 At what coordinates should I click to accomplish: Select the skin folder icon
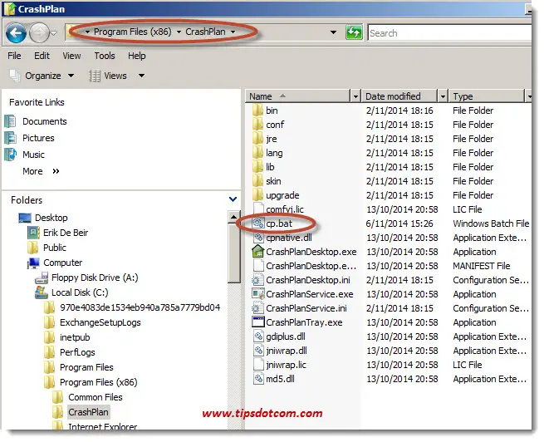tap(257, 181)
